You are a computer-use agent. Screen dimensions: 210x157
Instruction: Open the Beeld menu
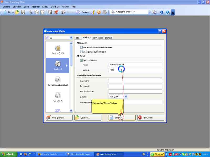click(27, 7)
